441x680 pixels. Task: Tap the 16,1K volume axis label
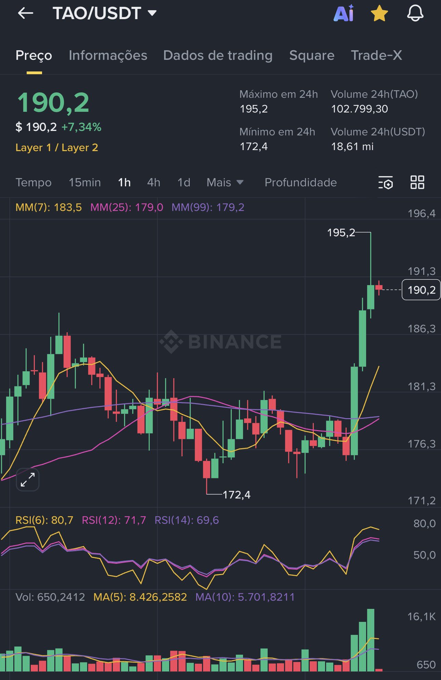(x=422, y=616)
